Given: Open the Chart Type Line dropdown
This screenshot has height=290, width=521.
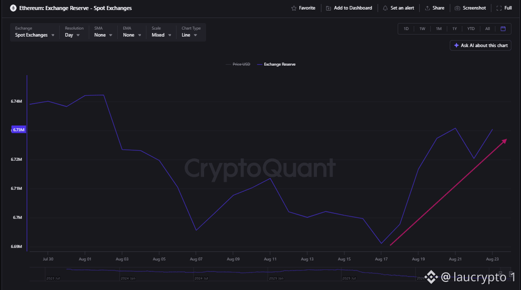Looking at the screenshot, I should (191, 32).
